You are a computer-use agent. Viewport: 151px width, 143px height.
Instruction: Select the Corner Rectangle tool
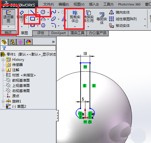33,19
